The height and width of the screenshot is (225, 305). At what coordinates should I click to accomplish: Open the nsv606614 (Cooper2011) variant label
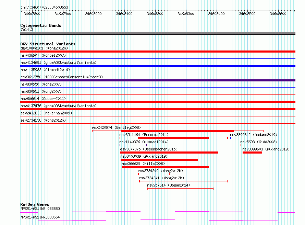(x=43, y=99)
